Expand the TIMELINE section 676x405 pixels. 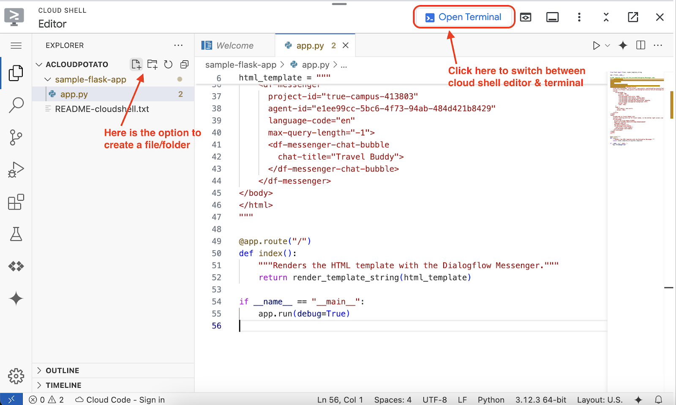click(x=63, y=385)
